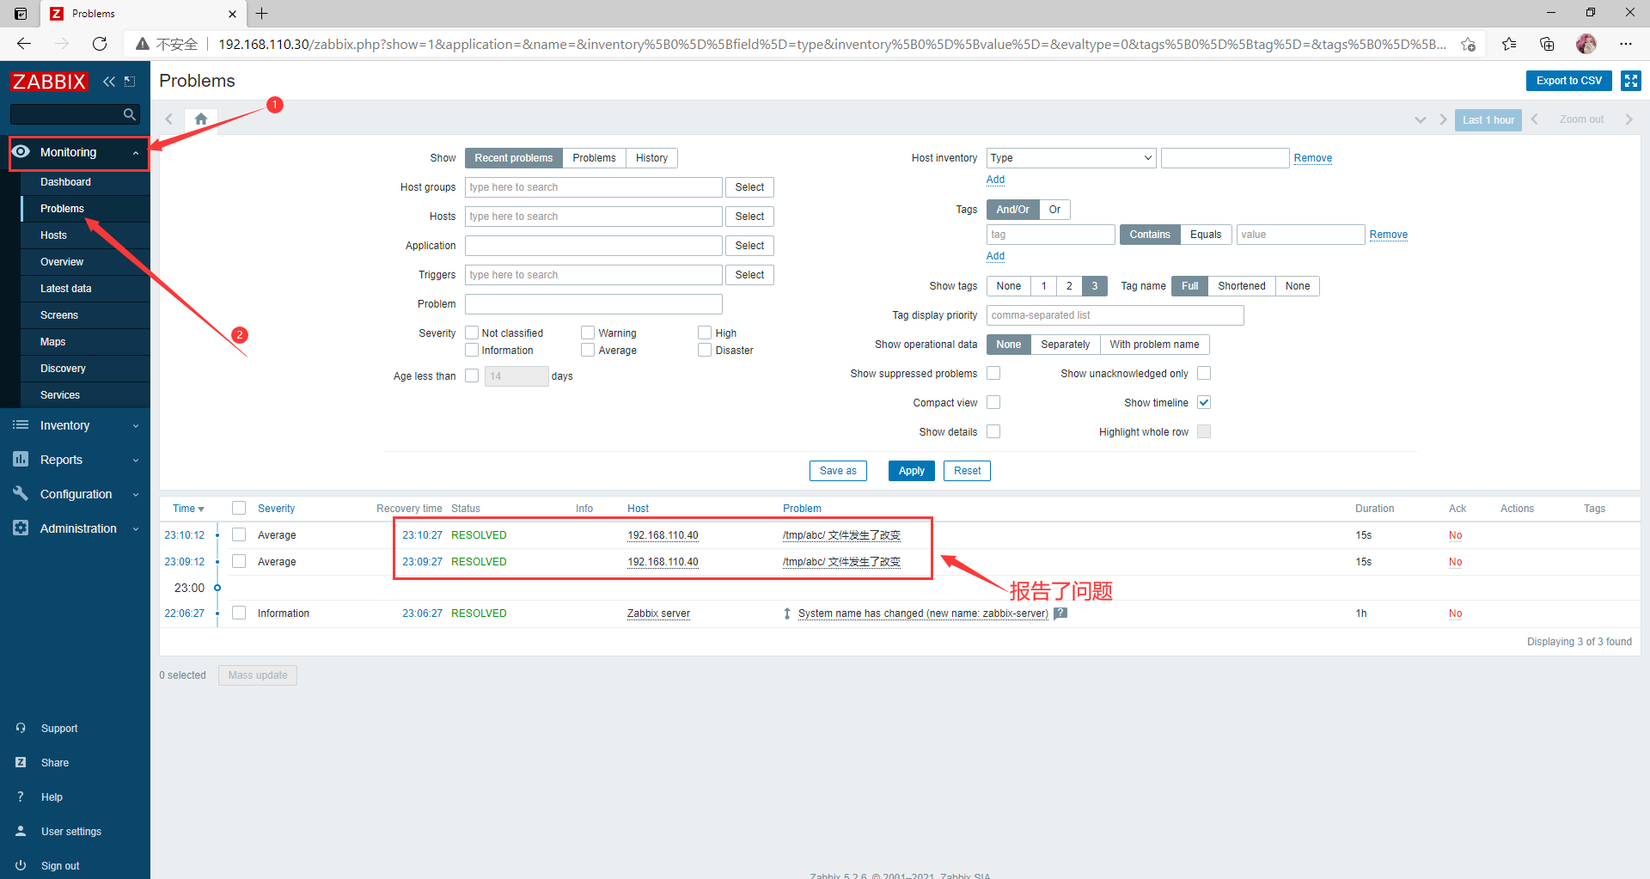The width and height of the screenshot is (1650, 879).
Task: Select checkbox for the Information problem row
Action: pos(239,613)
